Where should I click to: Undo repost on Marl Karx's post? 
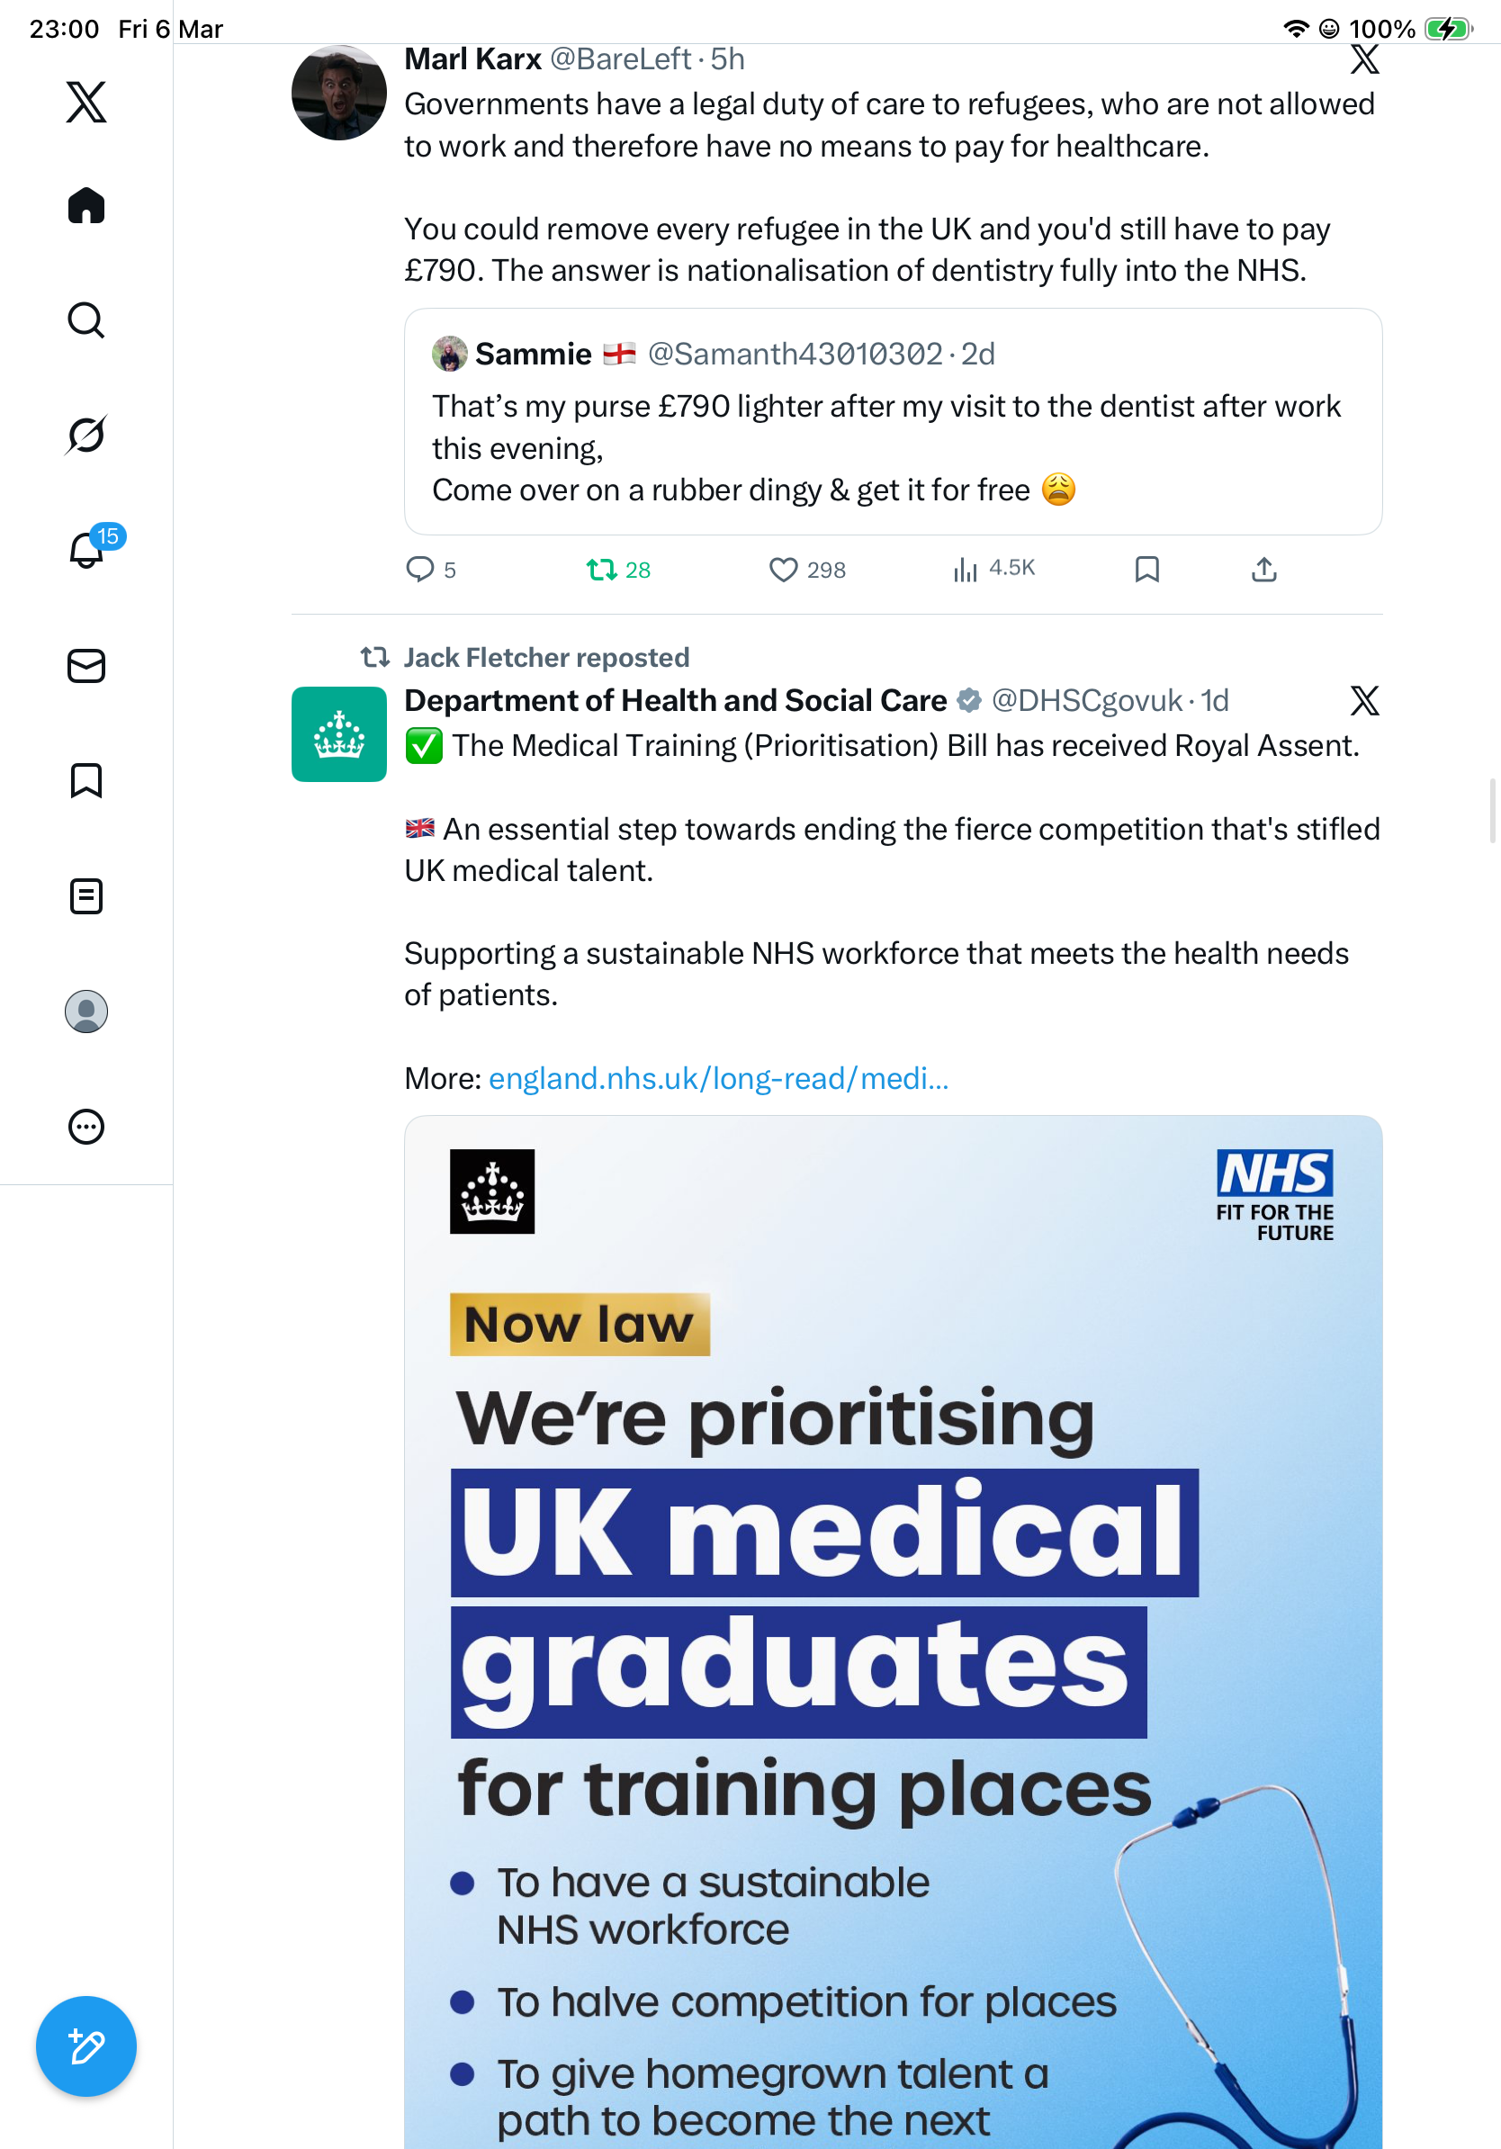(x=617, y=569)
